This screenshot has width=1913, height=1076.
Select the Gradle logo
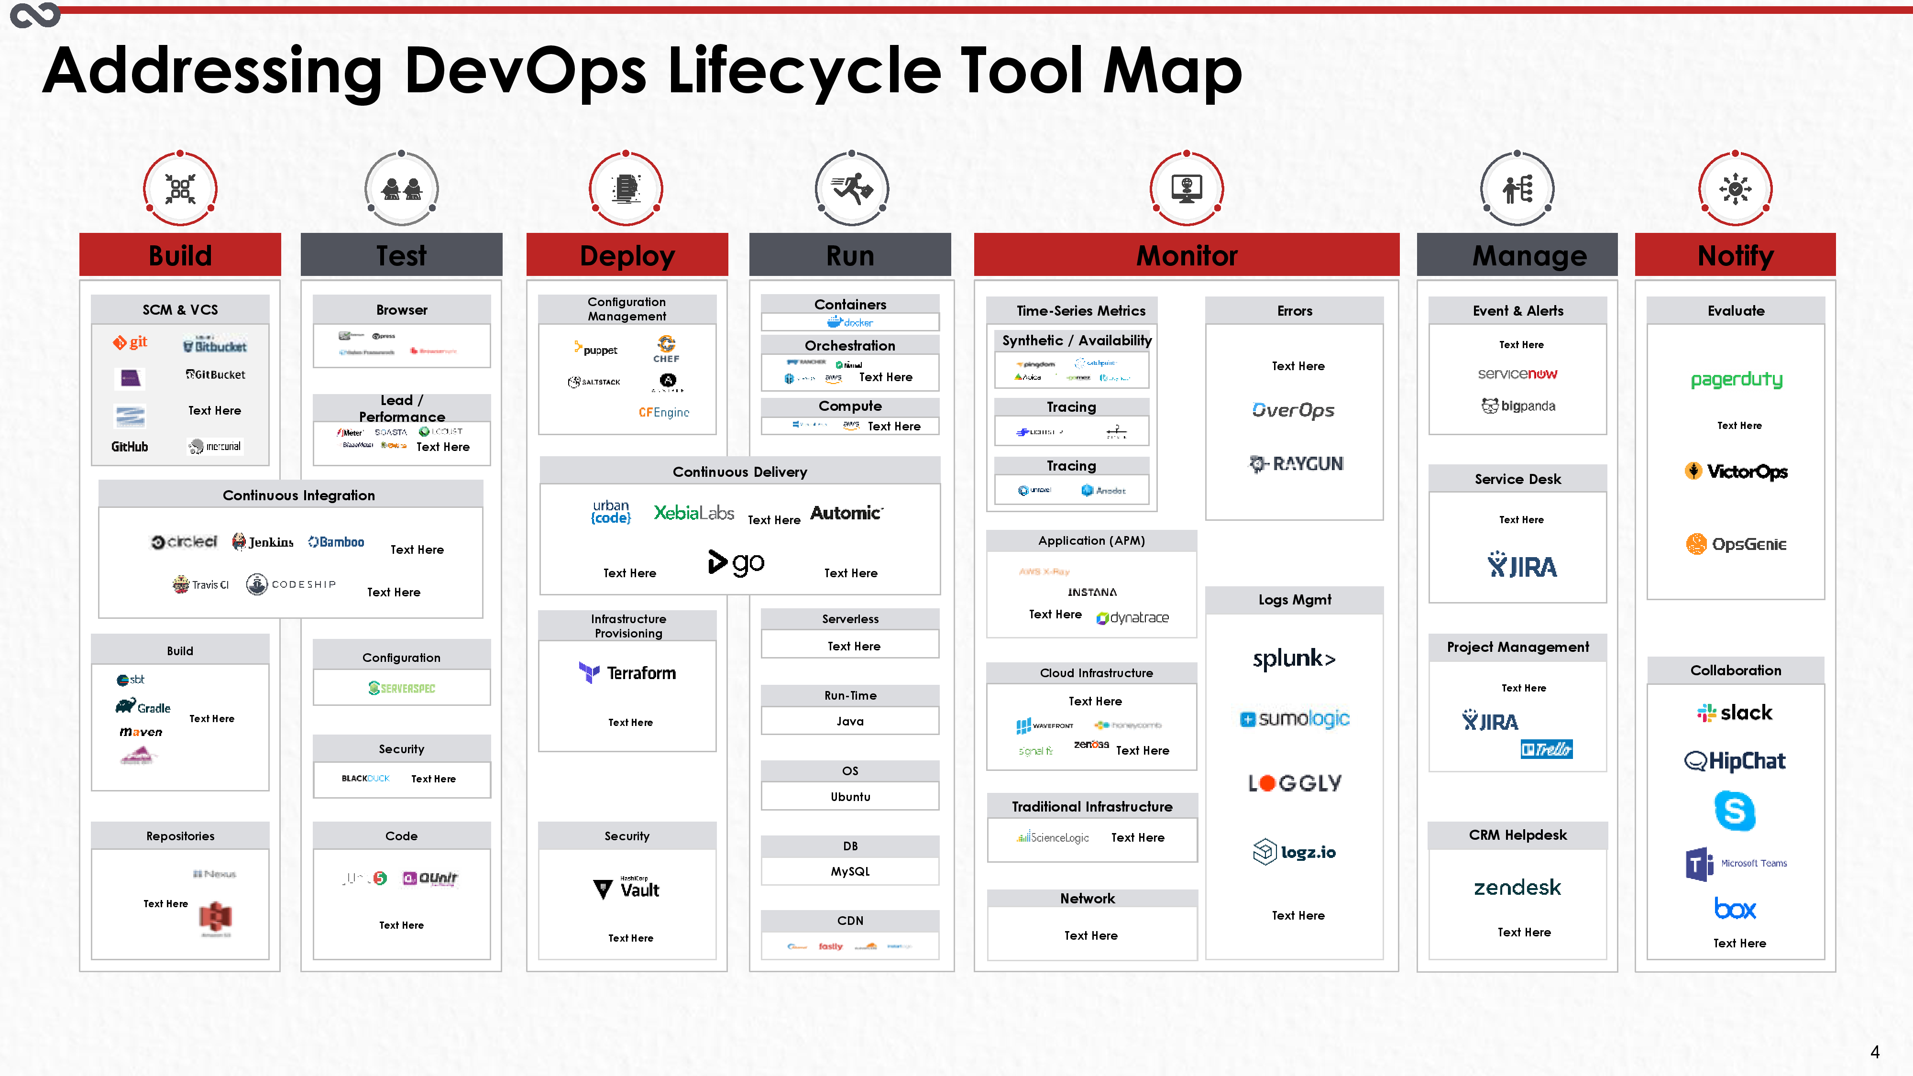tap(143, 706)
